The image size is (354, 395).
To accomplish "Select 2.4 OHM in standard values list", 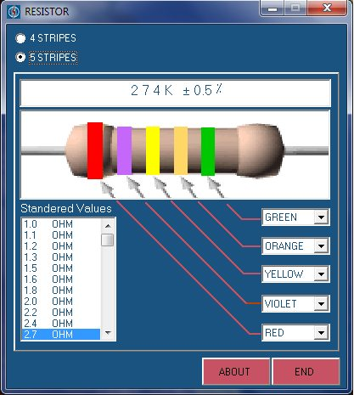I will [x=61, y=324].
